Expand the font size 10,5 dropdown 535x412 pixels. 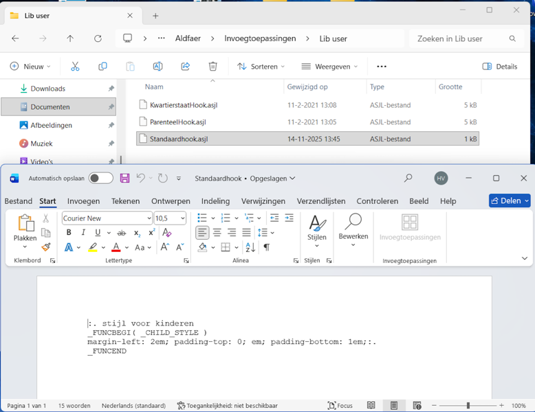tap(182, 218)
